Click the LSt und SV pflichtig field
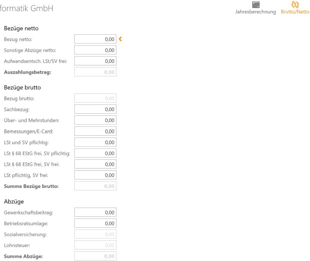The height and width of the screenshot is (261, 310). pyautogui.click(x=95, y=142)
